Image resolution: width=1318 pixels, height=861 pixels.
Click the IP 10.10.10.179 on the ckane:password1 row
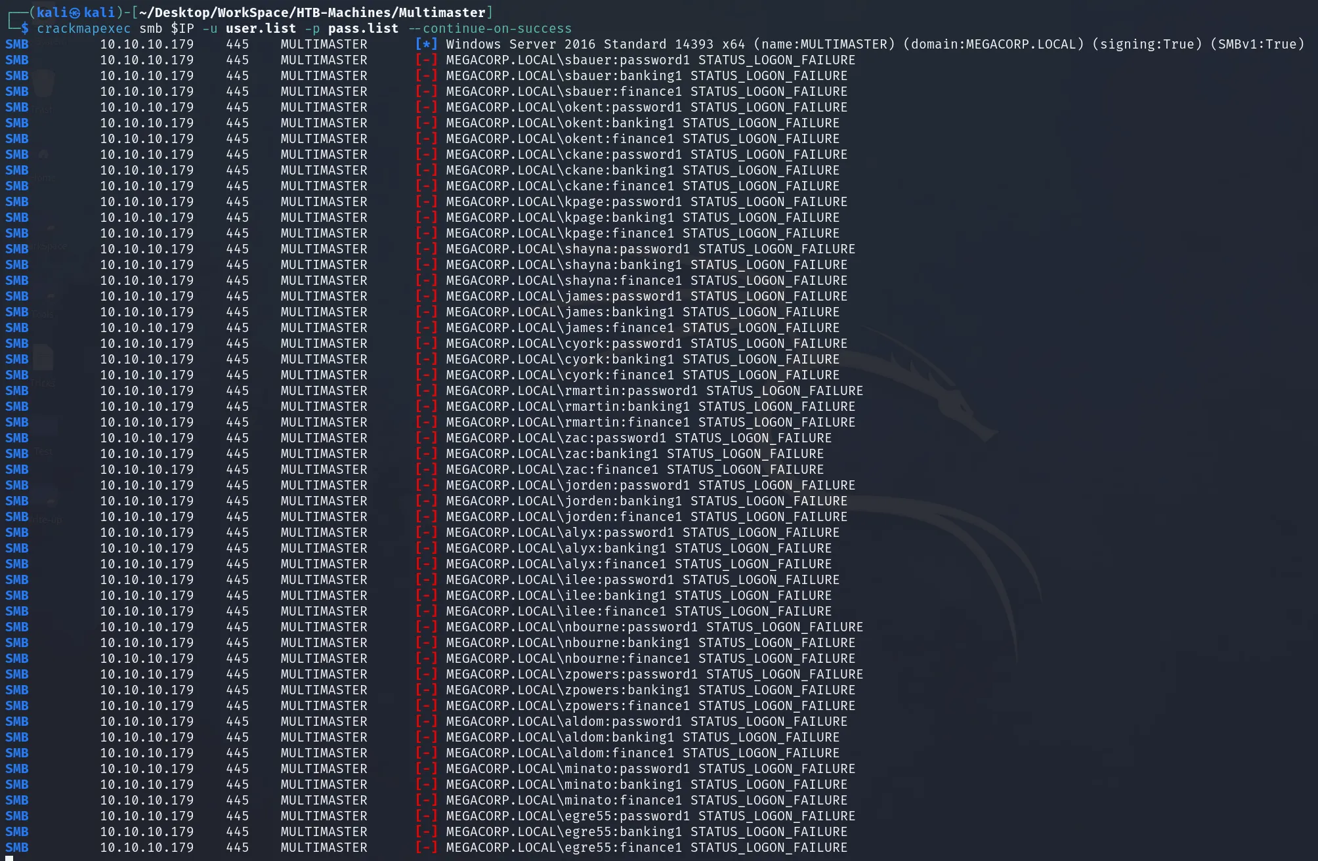pos(147,154)
